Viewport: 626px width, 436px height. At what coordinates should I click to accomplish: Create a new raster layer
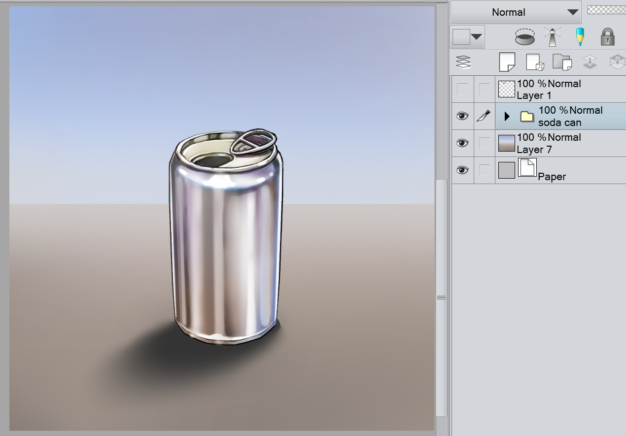507,62
